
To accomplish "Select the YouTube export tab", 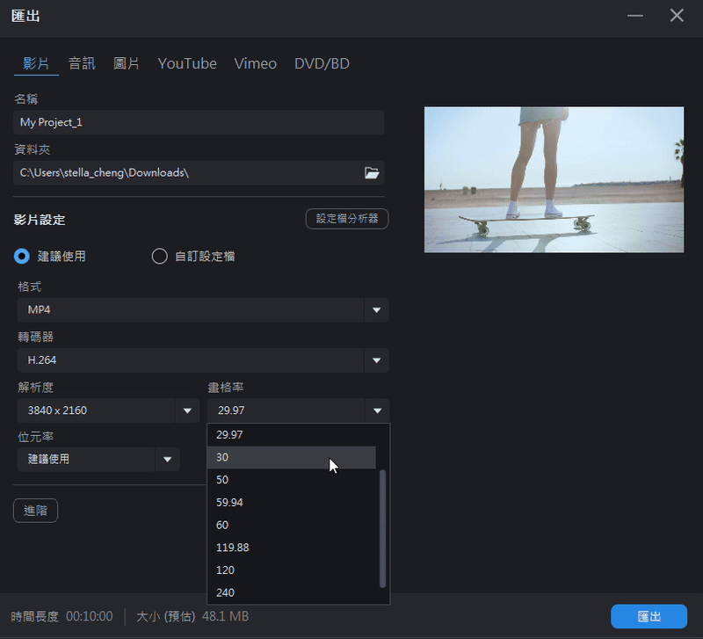I will 186,63.
